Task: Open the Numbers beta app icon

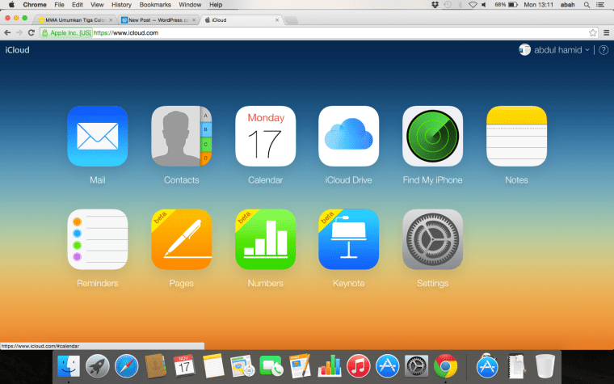Action: (265, 239)
